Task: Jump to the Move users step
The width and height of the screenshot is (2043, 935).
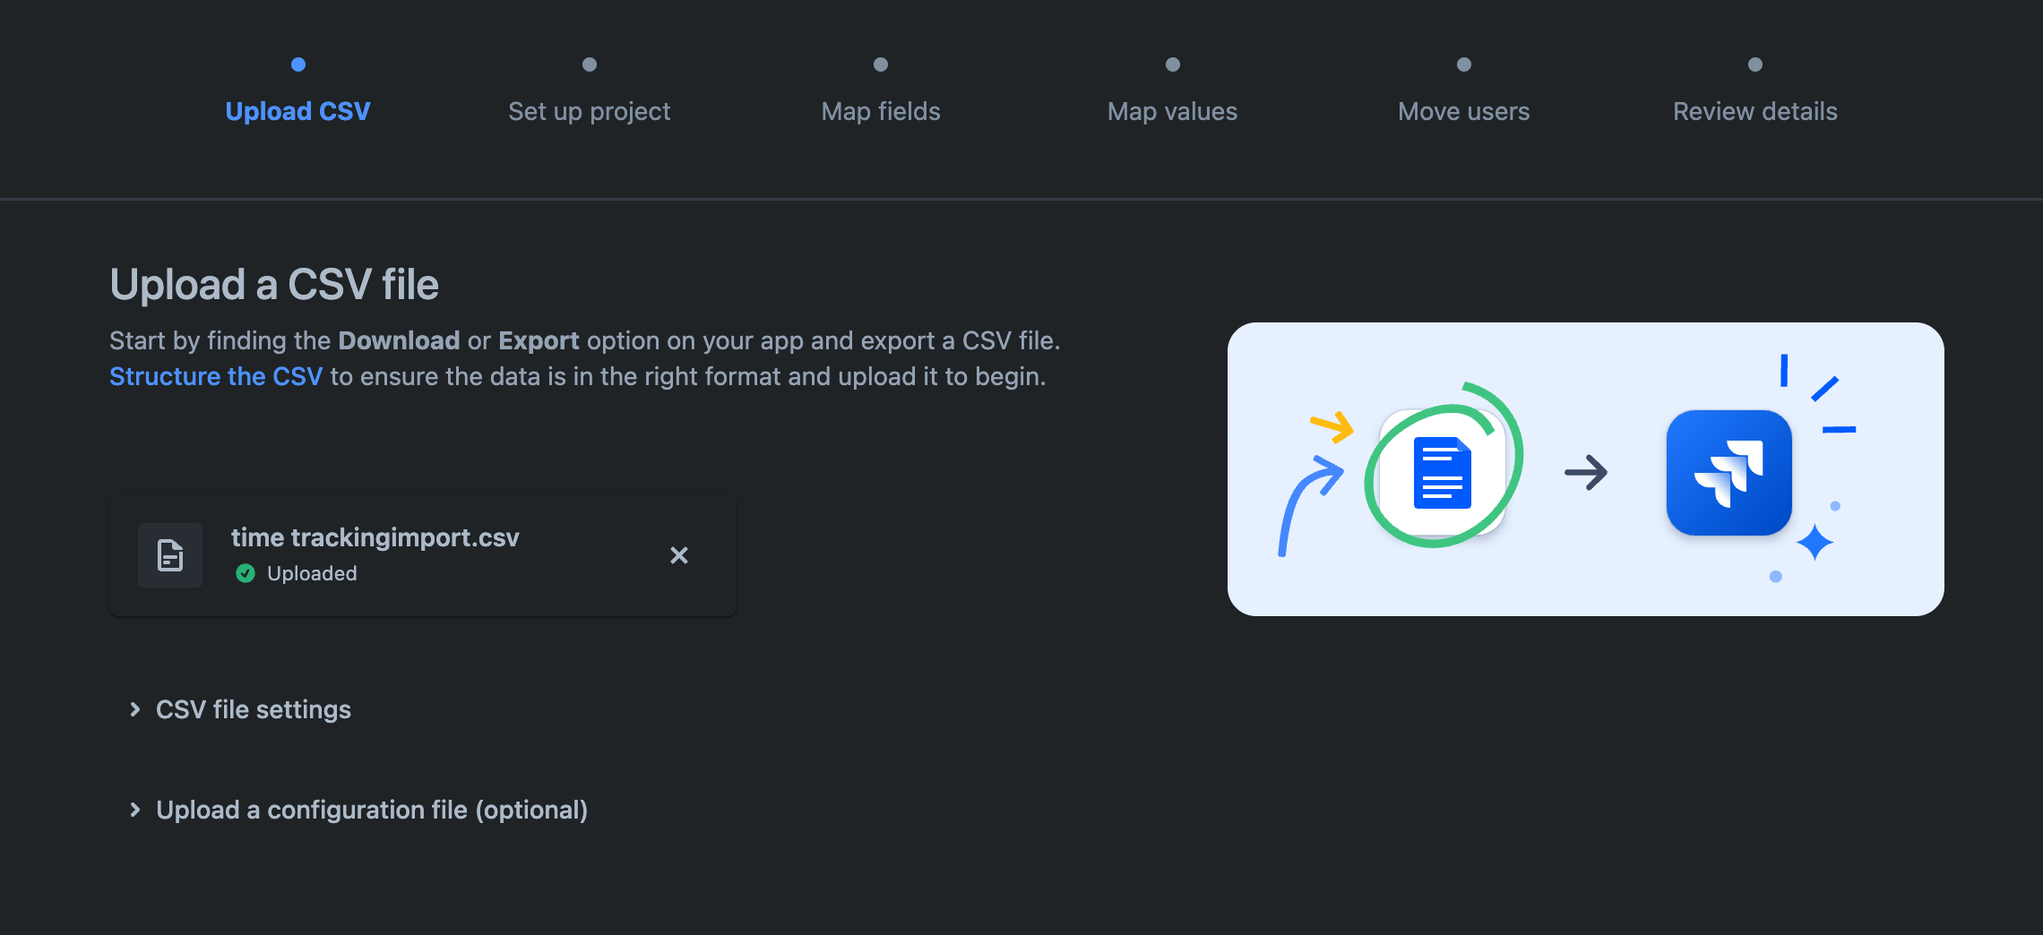Action: [x=1463, y=111]
